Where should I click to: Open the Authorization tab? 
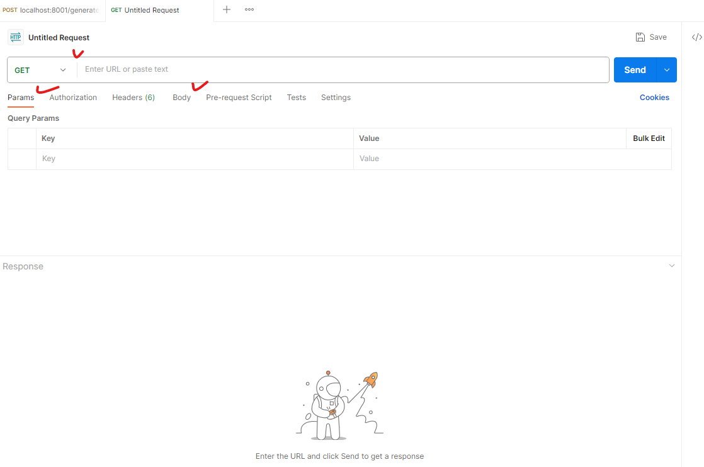click(73, 98)
